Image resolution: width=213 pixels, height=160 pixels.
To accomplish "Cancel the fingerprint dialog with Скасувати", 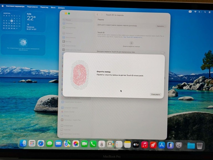I will 156,94.
